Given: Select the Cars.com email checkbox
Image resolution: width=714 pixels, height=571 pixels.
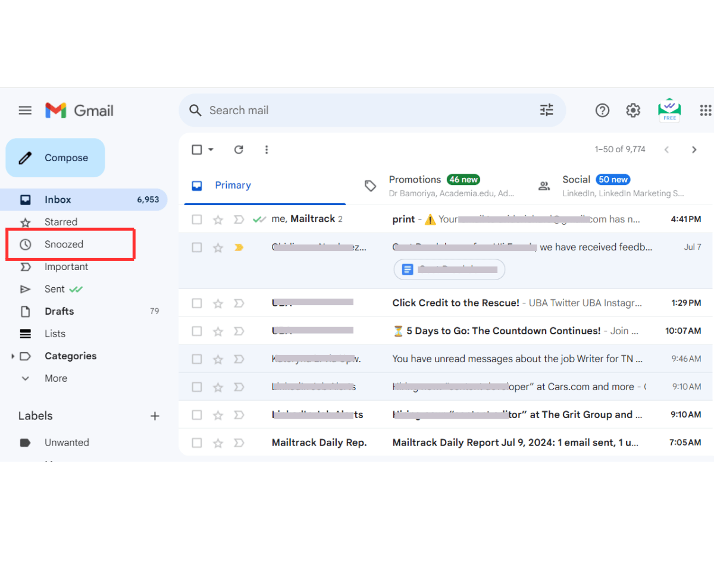Looking at the screenshot, I should tap(197, 387).
